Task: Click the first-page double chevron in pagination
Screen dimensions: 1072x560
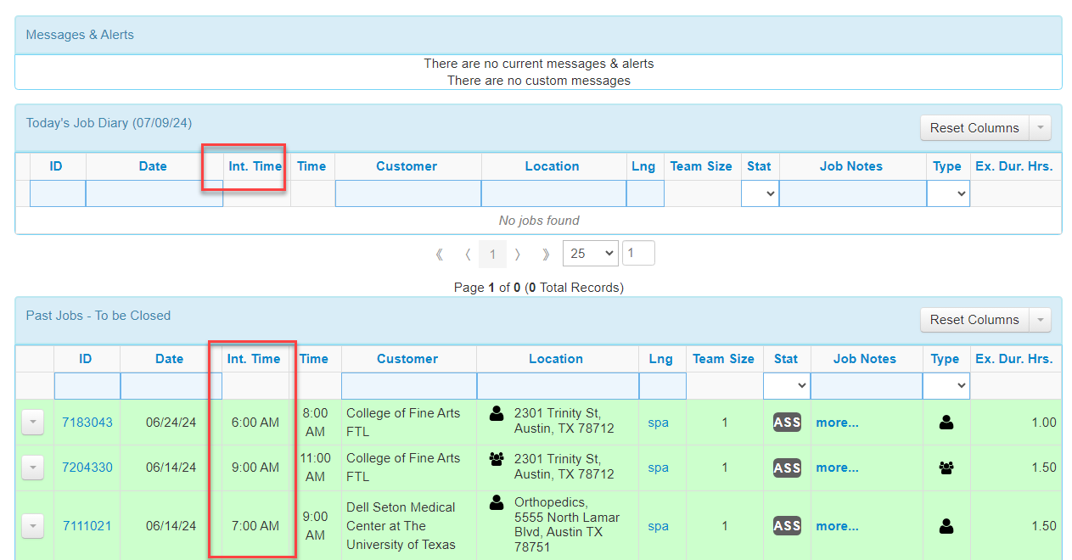Action: pyautogui.click(x=439, y=253)
